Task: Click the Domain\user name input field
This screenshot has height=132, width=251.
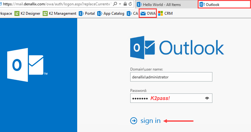Action: (171, 77)
